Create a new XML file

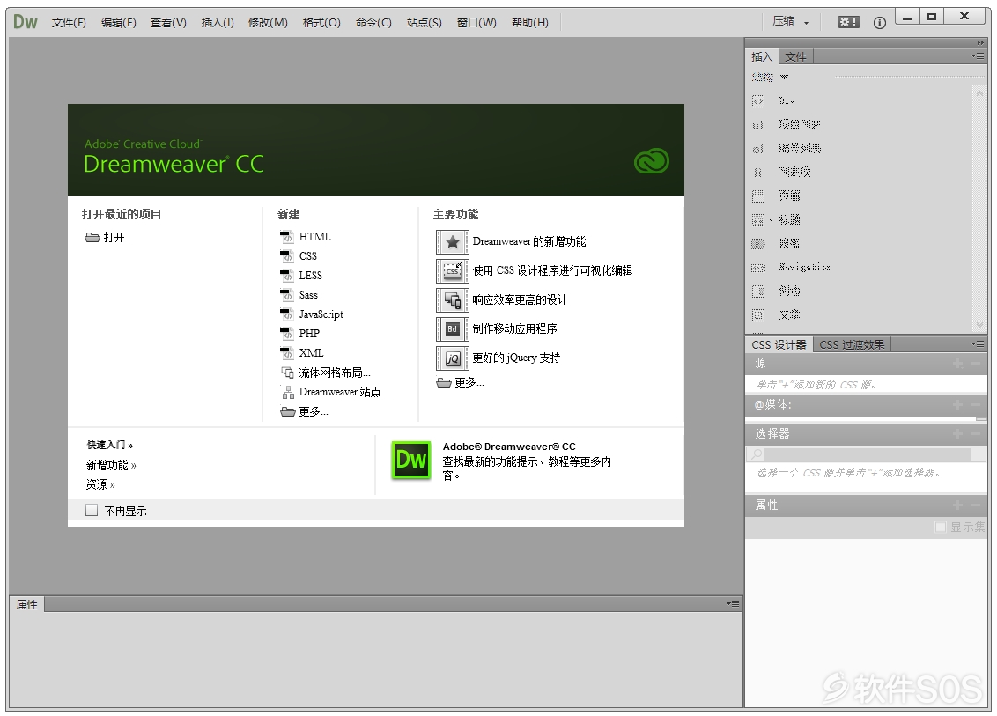coord(302,353)
